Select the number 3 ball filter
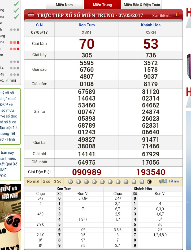 click(94, 182)
